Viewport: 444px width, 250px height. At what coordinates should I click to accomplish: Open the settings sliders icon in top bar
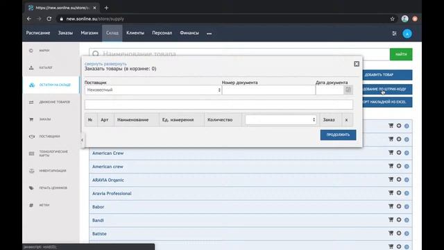coord(394,33)
